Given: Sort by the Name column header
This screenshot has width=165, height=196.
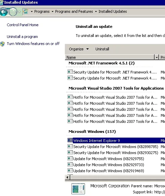Looking at the screenshot, I should pyautogui.click(x=110, y=57).
